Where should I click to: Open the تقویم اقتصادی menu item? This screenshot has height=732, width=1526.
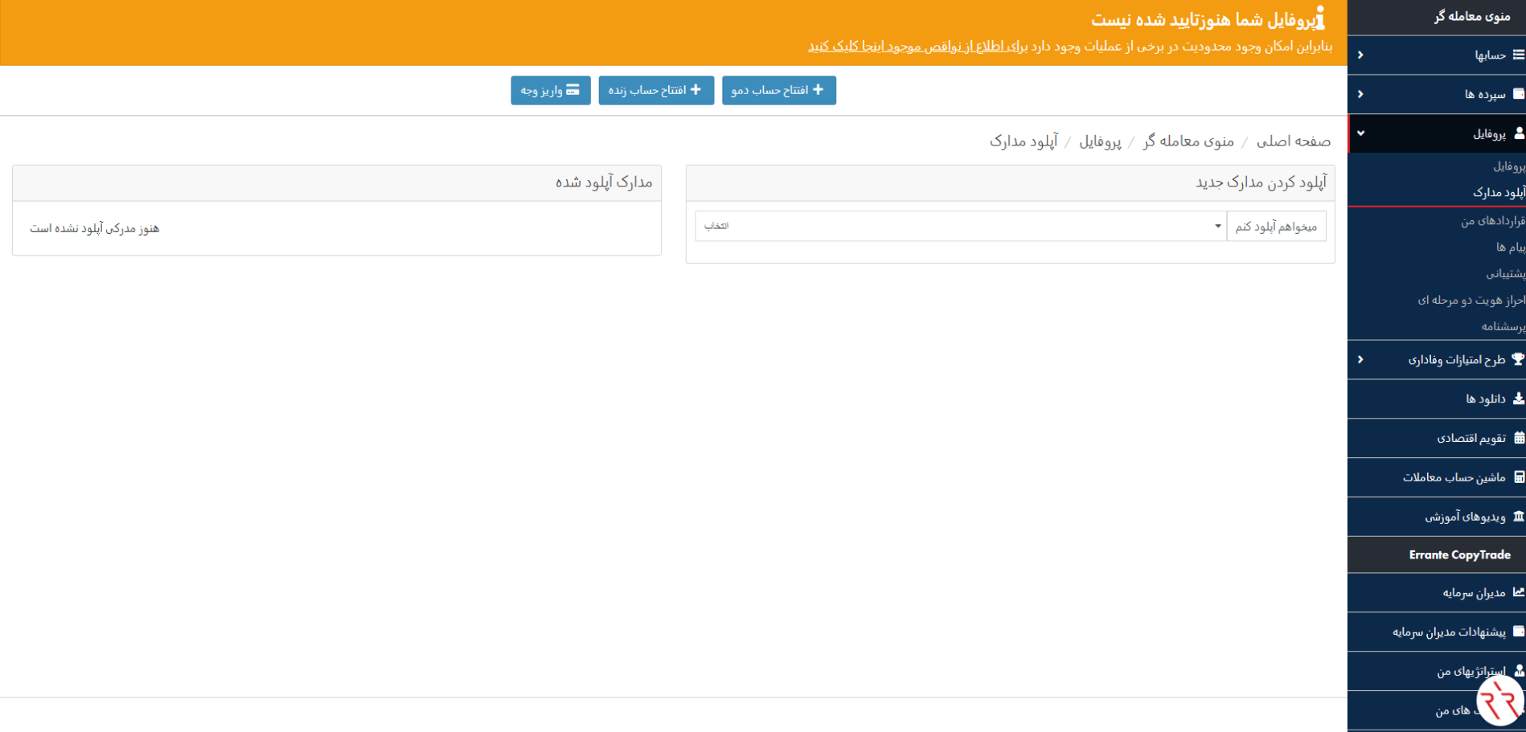tap(1437, 438)
